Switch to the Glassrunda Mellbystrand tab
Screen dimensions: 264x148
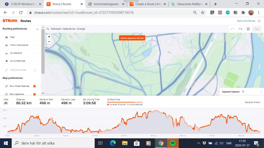point(189,4)
